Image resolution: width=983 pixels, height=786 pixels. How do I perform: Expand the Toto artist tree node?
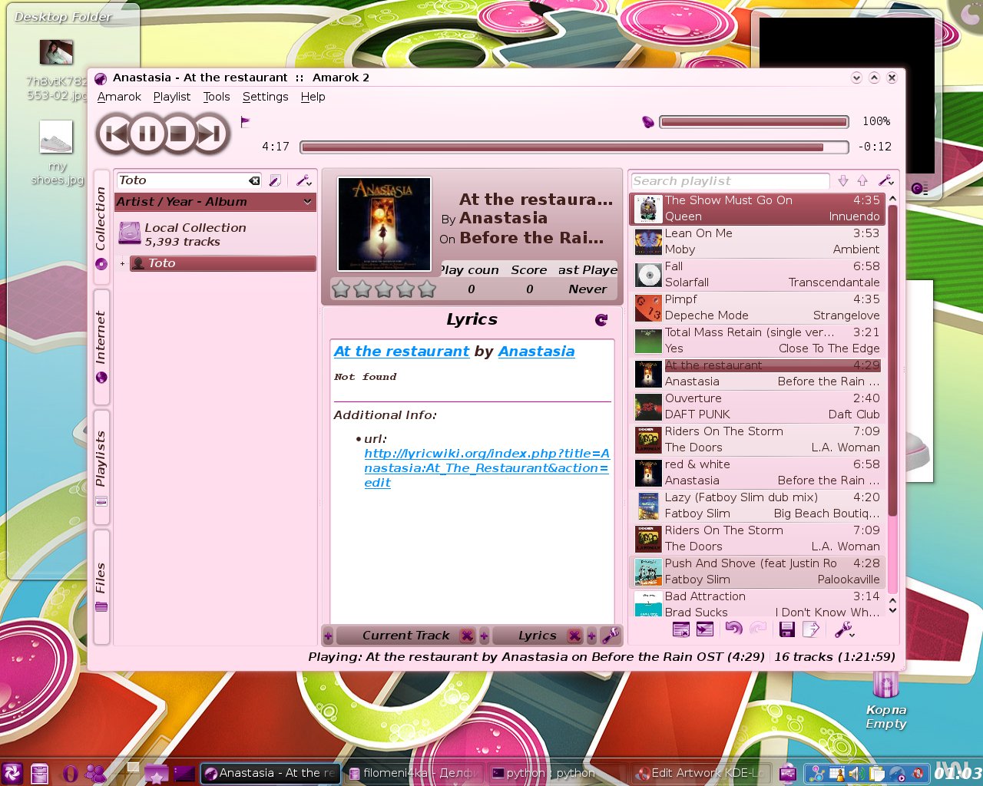click(x=122, y=263)
